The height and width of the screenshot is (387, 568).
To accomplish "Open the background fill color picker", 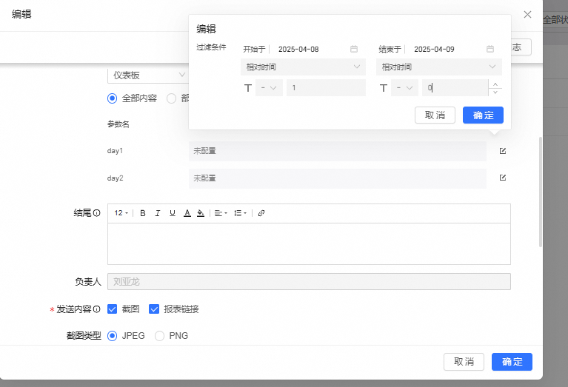I will click(201, 213).
